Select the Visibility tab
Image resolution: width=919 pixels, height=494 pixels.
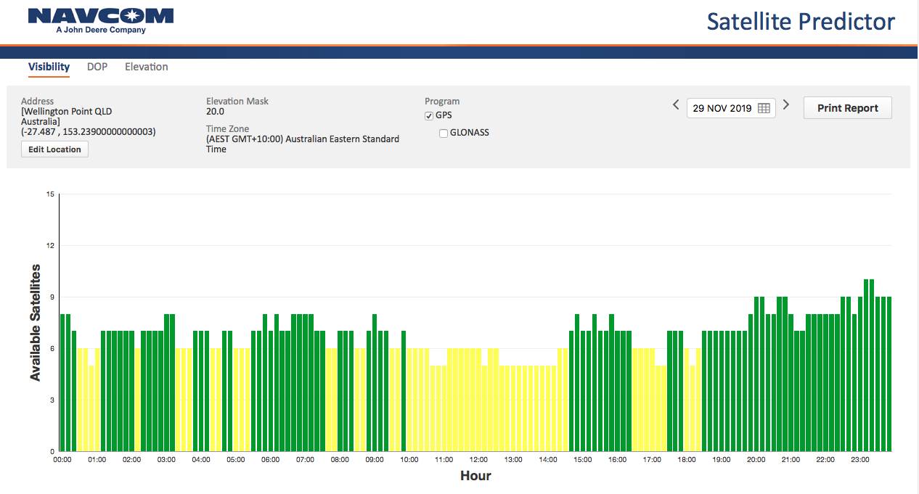pos(49,67)
